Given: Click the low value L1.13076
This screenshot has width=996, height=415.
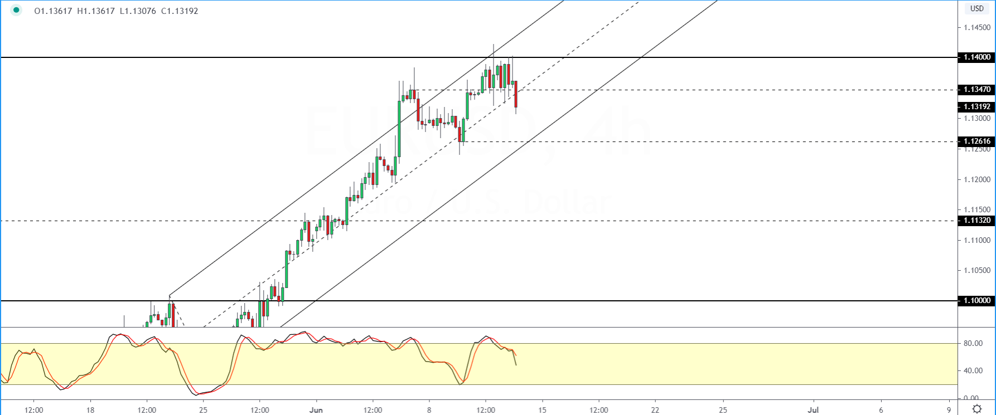Looking at the screenshot, I should (x=138, y=11).
